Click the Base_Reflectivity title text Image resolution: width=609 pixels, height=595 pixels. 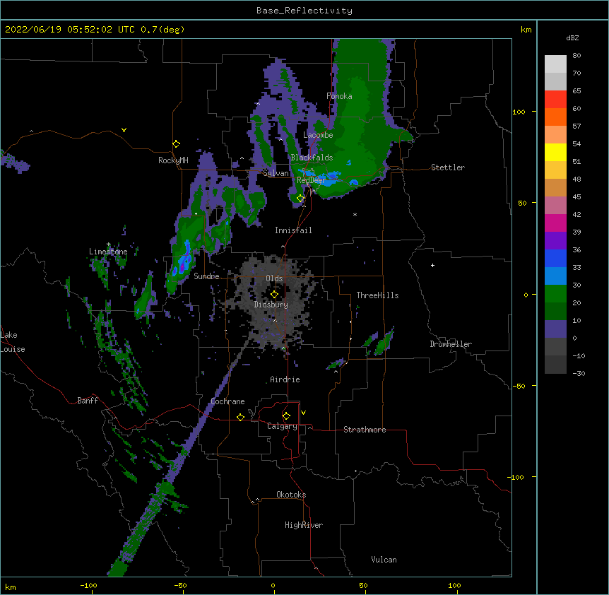click(x=304, y=11)
